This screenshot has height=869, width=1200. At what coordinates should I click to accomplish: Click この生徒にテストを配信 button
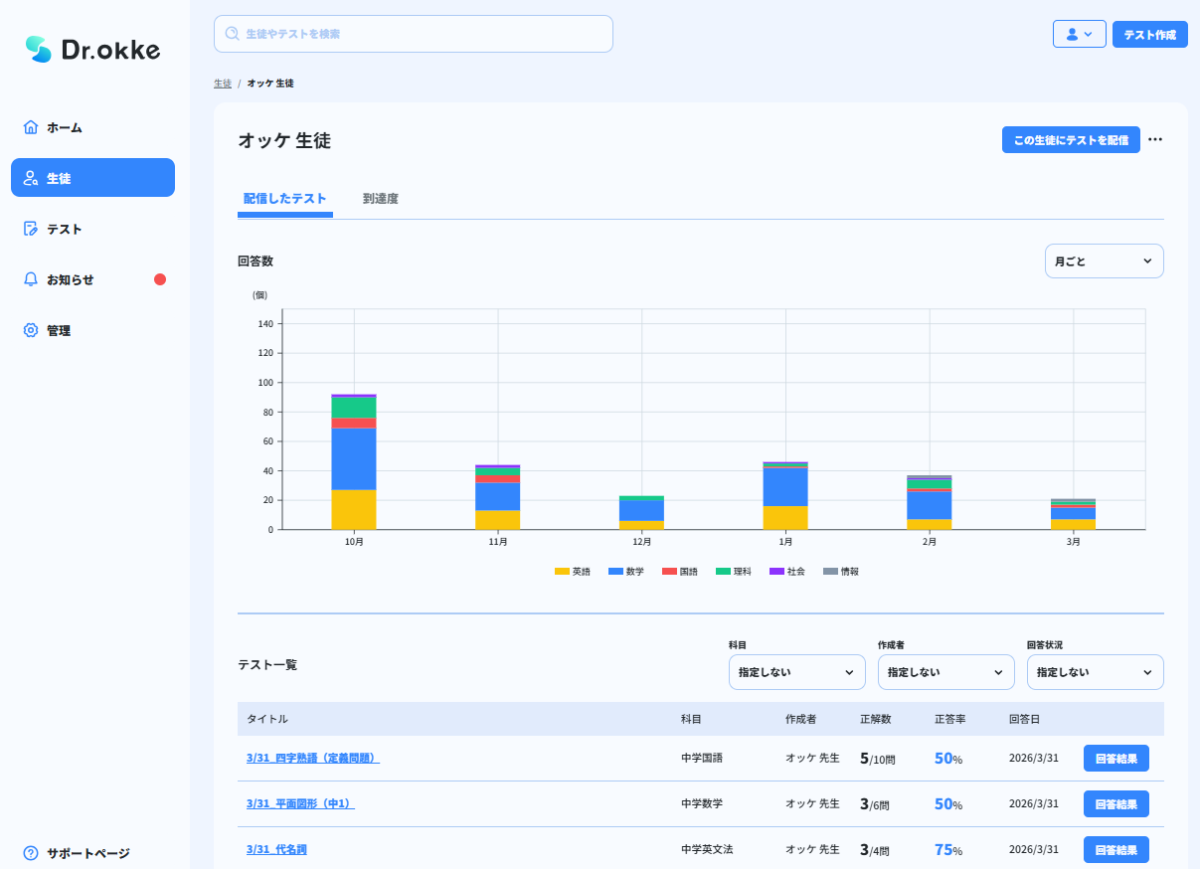coord(1071,140)
